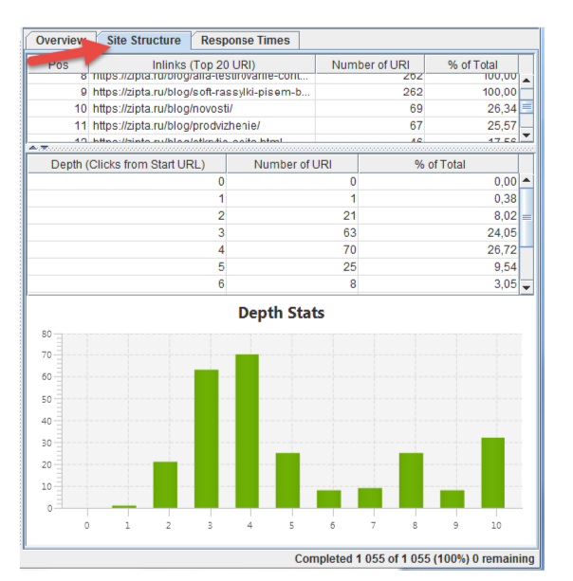The height and width of the screenshot is (581, 573).
Task: Select the depth 6 row
Action: pos(273,283)
